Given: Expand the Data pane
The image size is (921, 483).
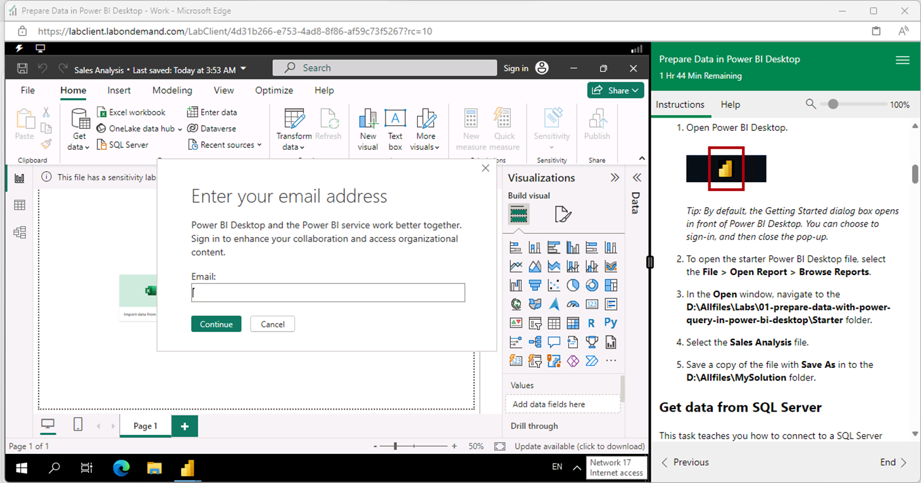Looking at the screenshot, I should pyautogui.click(x=637, y=178).
